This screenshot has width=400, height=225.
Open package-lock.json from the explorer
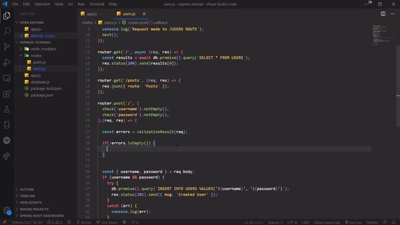tap(46, 89)
